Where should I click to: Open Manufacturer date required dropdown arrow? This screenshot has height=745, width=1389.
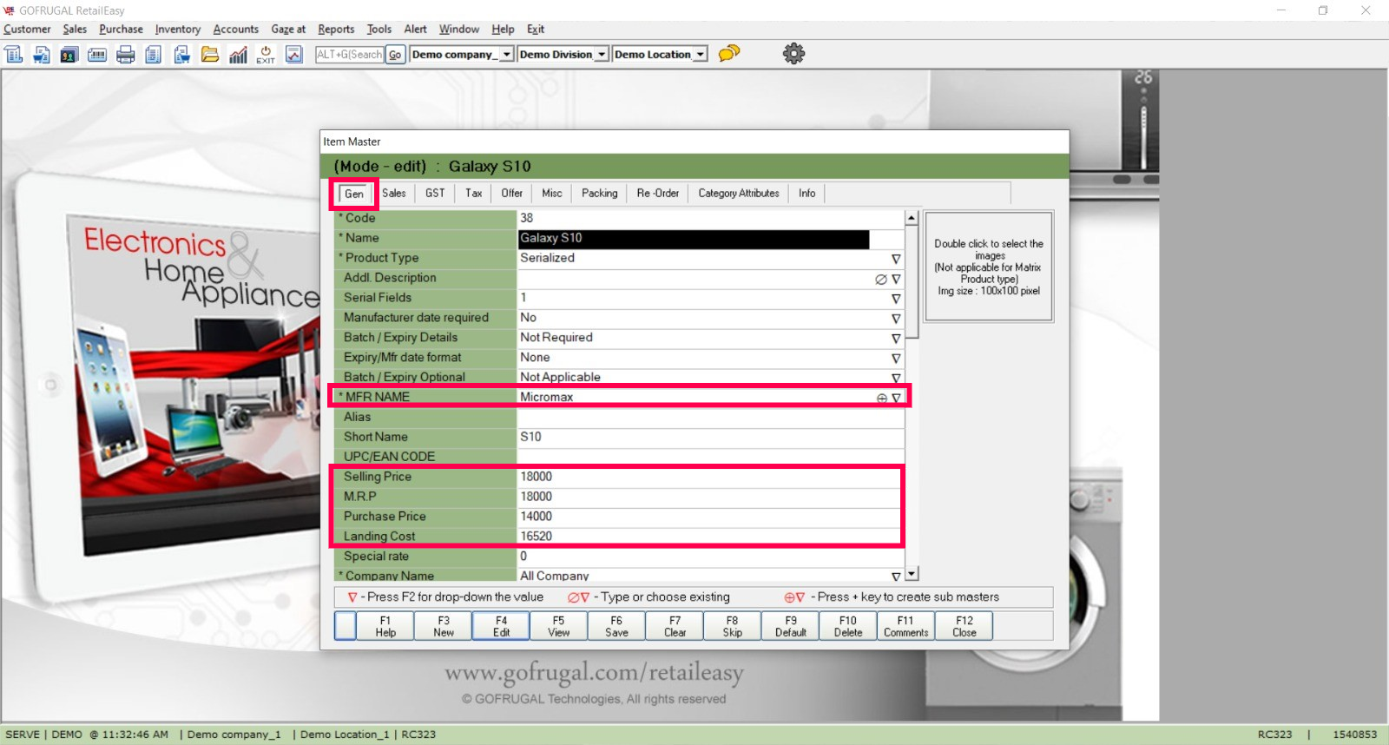tap(896, 319)
